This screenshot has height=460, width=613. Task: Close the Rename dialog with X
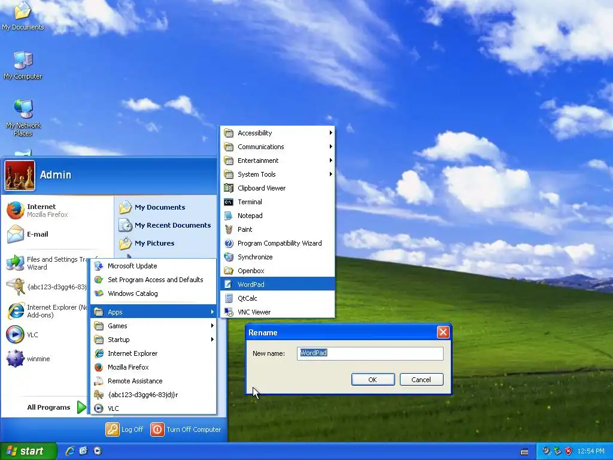pos(443,332)
